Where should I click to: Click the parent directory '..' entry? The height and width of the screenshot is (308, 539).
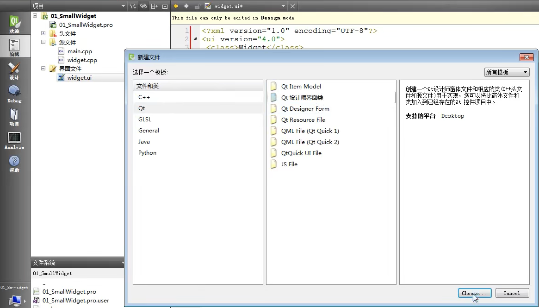point(44,283)
